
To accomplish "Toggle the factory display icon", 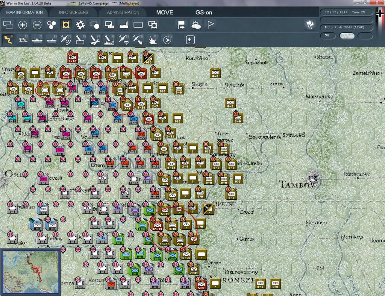I will [124, 25].
